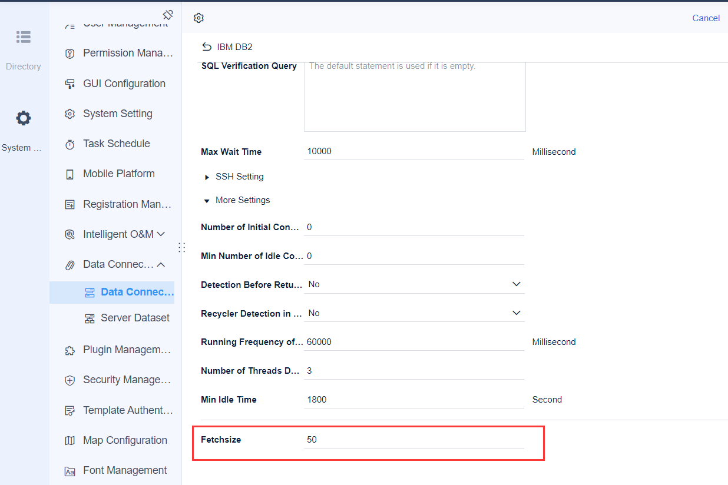The width and height of the screenshot is (728, 485).
Task: Click the Directory label
Action: pos(24,67)
